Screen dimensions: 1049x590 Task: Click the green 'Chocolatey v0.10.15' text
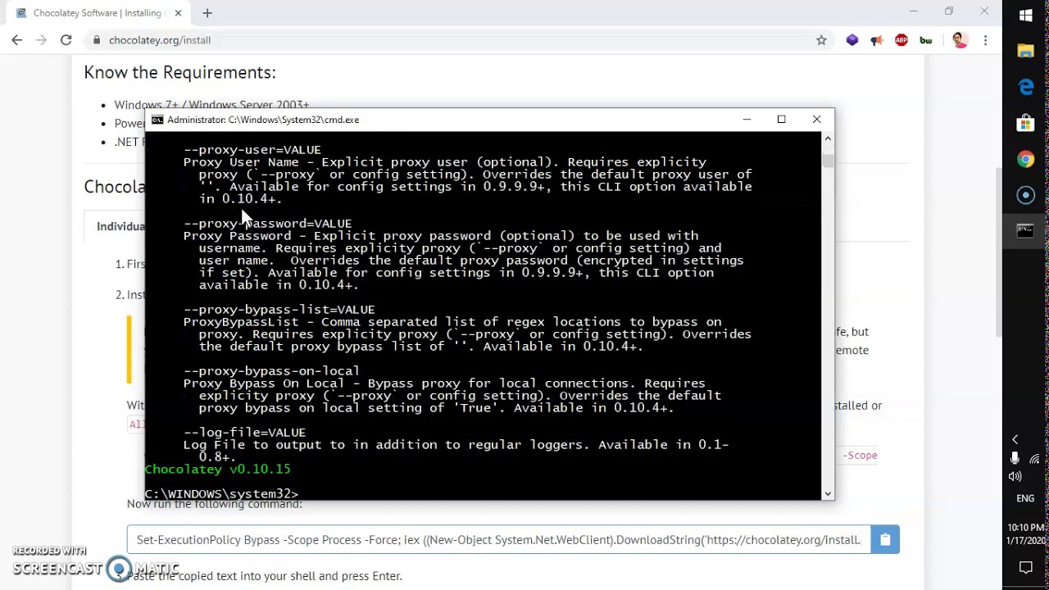click(x=217, y=470)
